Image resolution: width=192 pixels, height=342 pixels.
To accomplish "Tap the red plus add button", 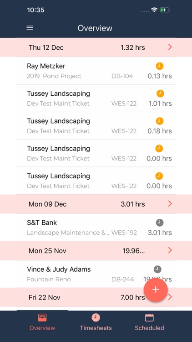I will pyautogui.click(x=156, y=290).
